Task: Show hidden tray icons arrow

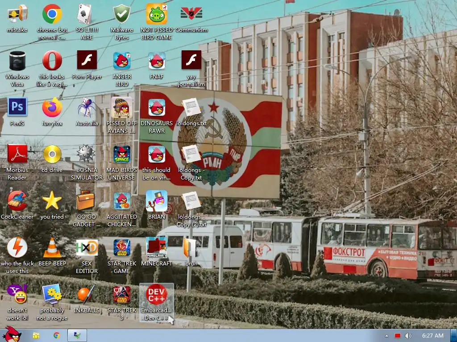Action: click(x=386, y=336)
